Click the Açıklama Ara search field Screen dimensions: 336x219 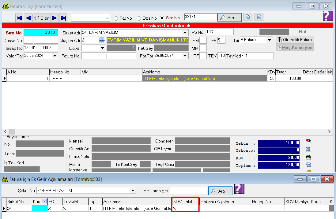[x=188, y=190]
